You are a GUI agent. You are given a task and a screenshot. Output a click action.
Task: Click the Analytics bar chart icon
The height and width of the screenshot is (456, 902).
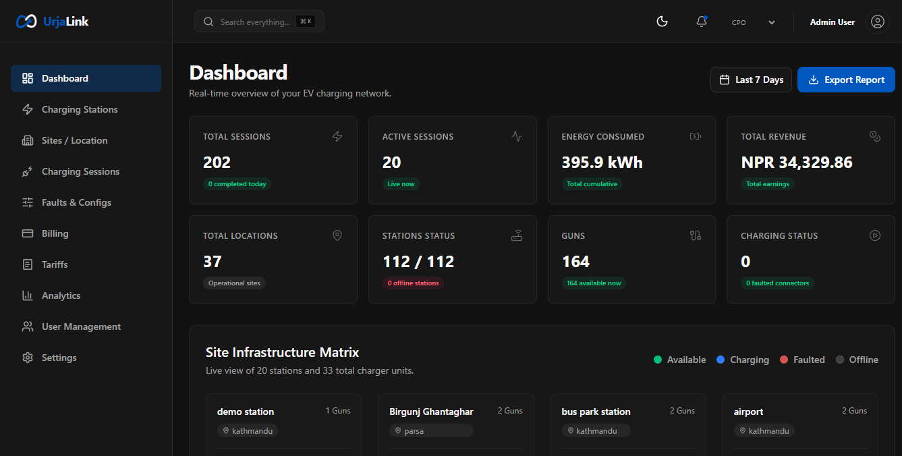coord(28,295)
